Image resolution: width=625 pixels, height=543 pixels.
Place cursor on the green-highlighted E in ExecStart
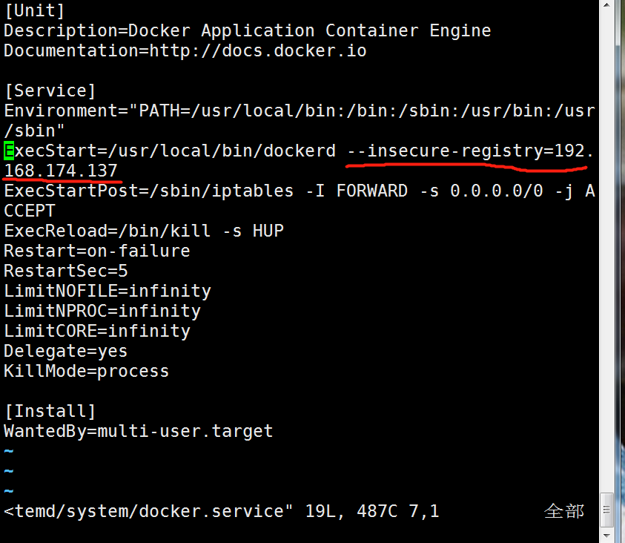pyautogui.click(x=9, y=151)
